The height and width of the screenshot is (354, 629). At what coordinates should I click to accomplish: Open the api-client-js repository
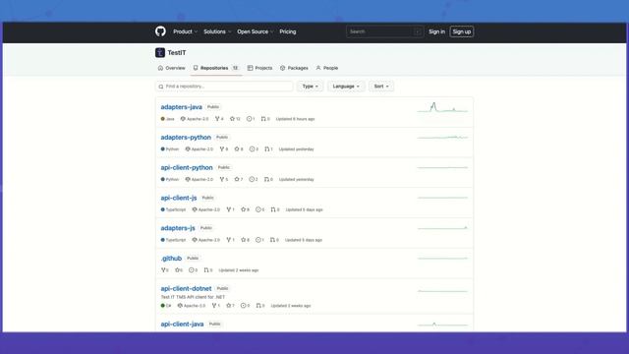(x=179, y=198)
